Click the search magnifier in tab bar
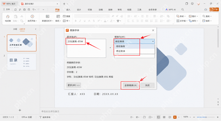 tap(182, 9)
